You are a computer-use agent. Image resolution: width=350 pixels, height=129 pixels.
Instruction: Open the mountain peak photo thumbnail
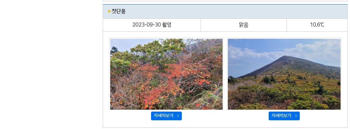[284, 74]
